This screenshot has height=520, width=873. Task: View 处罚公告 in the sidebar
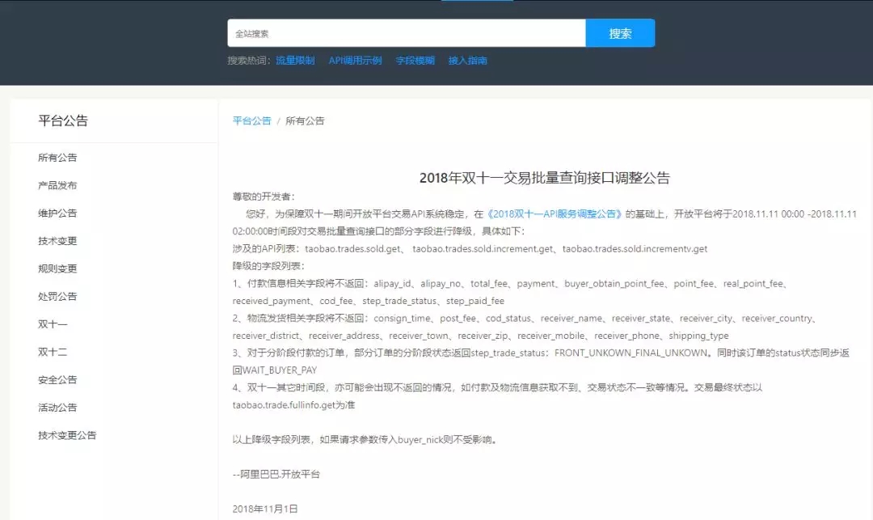click(57, 297)
